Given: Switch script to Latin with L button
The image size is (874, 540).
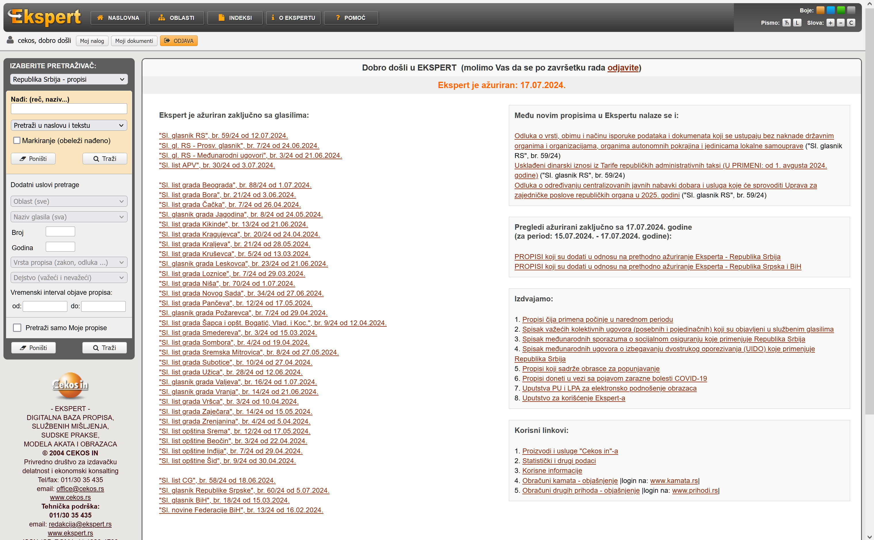Looking at the screenshot, I should click(797, 22).
